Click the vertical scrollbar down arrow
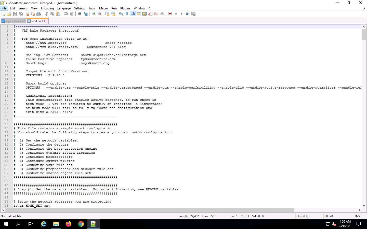This screenshot has width=367, height=229. point(364,206)
